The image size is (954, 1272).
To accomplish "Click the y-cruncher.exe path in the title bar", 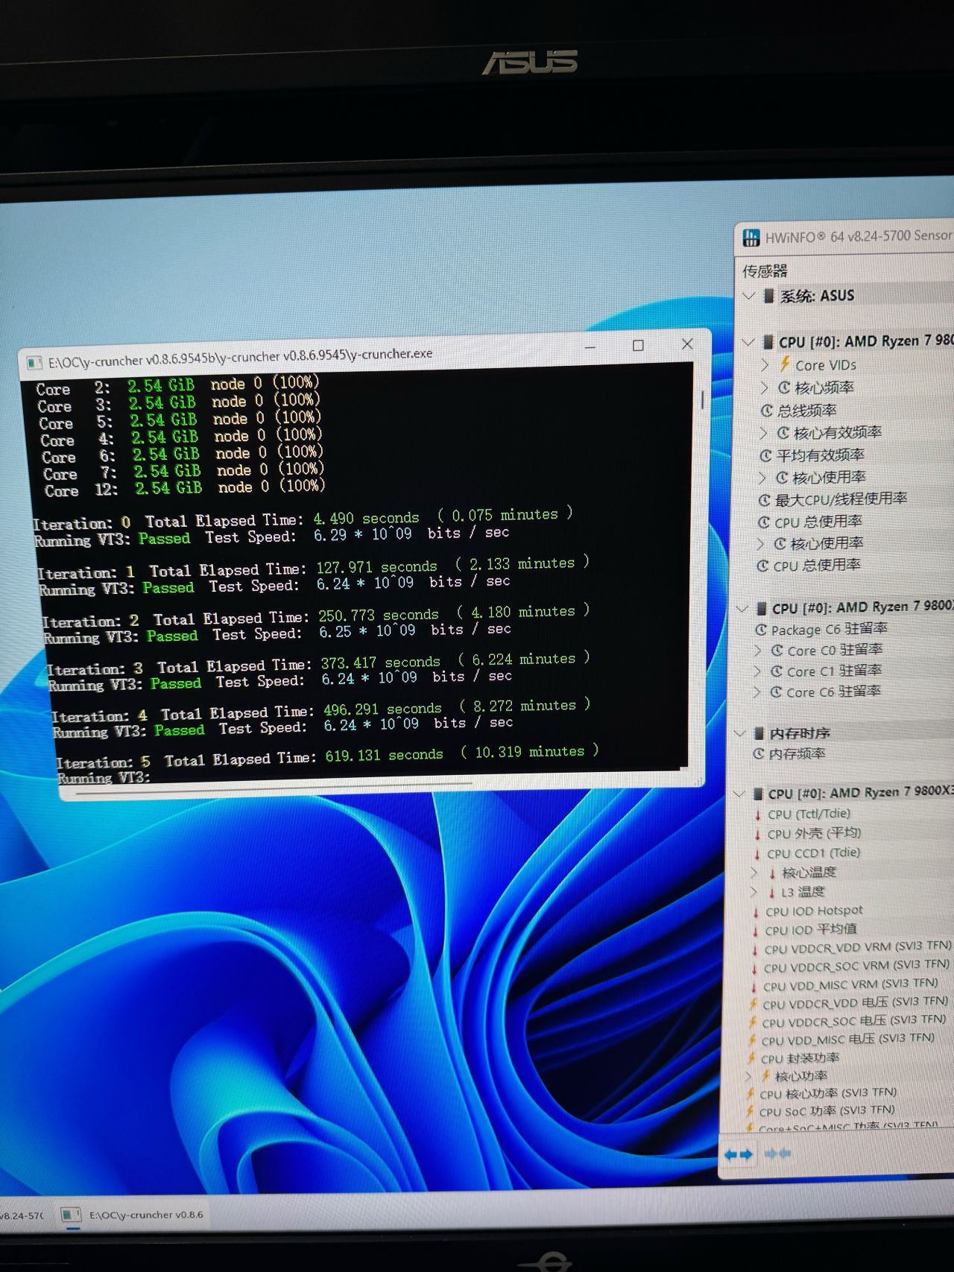I will [x=240, y=358].
